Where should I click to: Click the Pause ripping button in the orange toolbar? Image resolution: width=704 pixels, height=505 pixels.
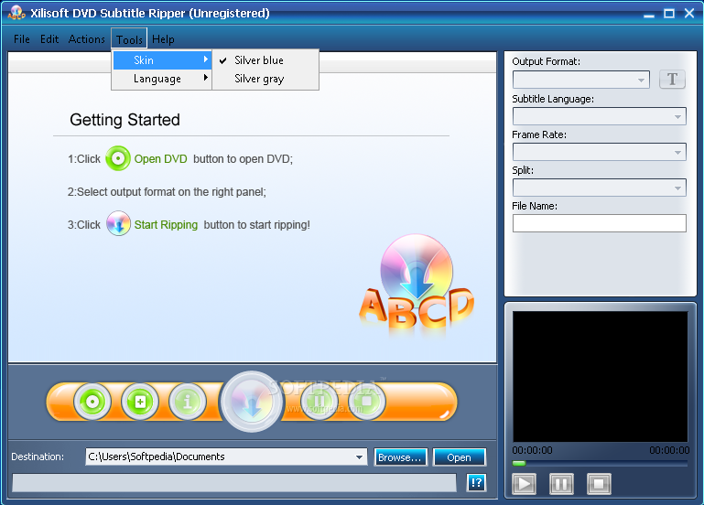point(320,402)
